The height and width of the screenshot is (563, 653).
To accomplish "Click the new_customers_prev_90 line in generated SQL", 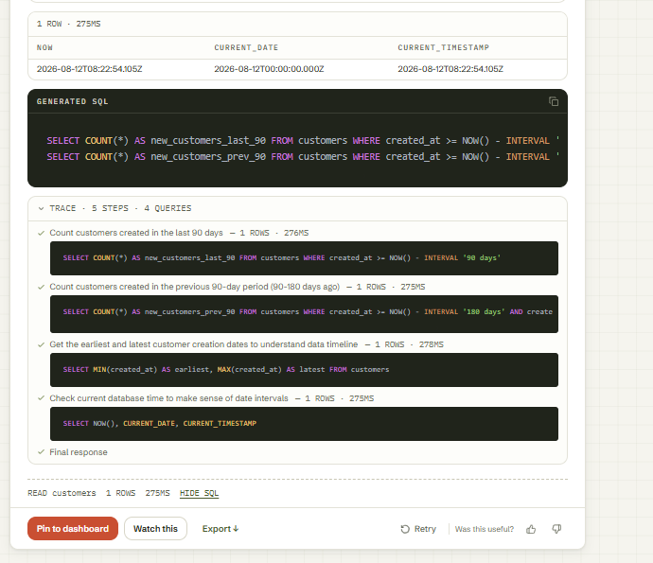I will click(303, 157).
